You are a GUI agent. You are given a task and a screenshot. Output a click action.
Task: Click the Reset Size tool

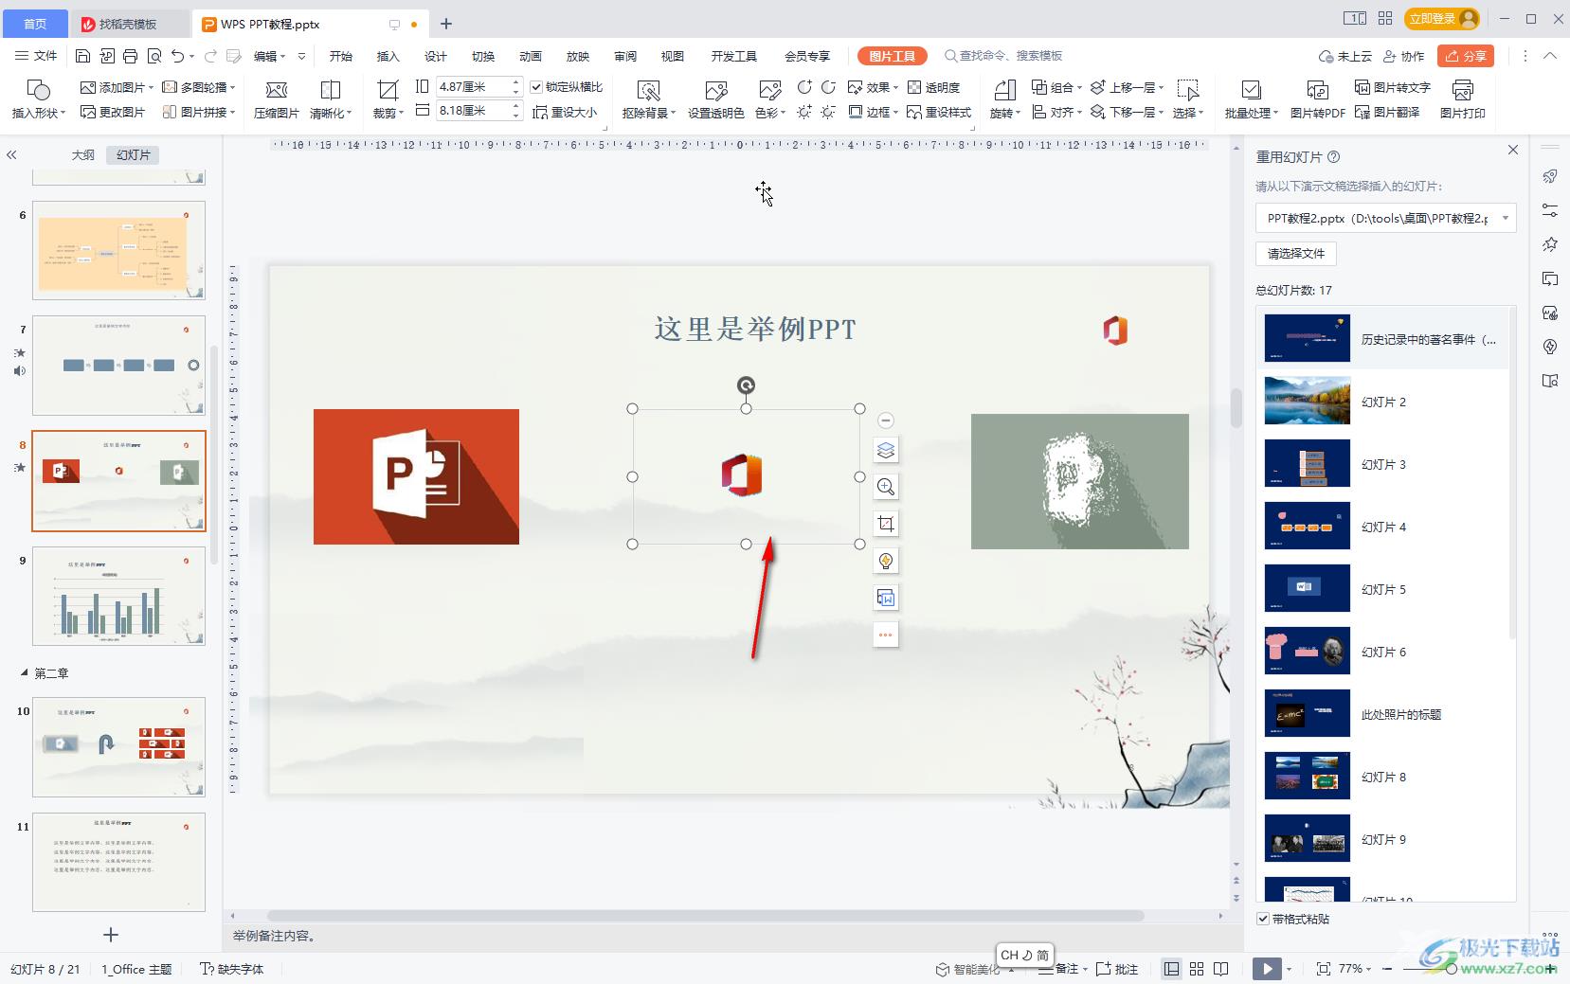tap(565, 112)
